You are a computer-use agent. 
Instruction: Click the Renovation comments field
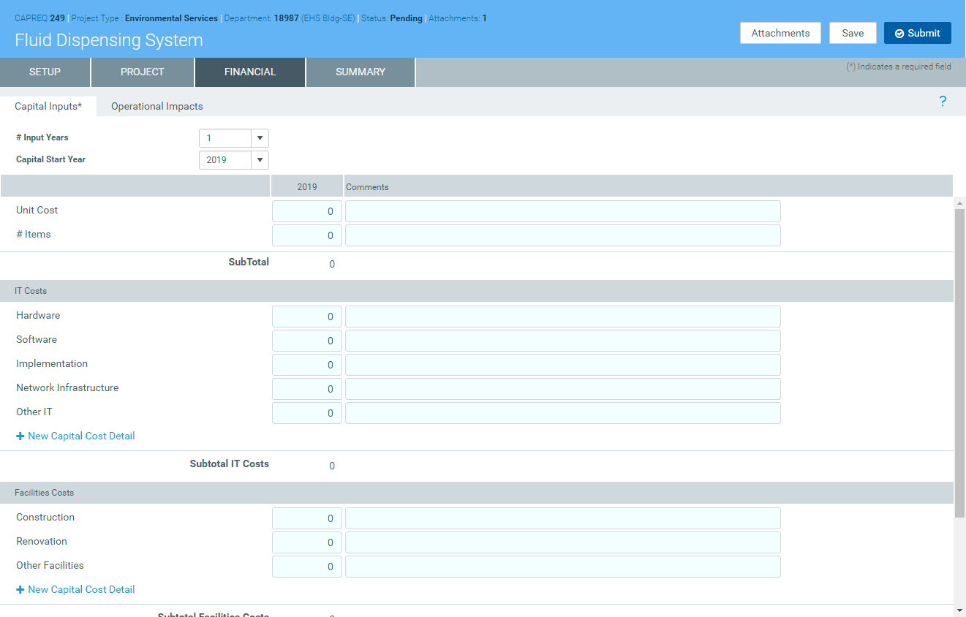pyautogui.click(x=562, y=542)
